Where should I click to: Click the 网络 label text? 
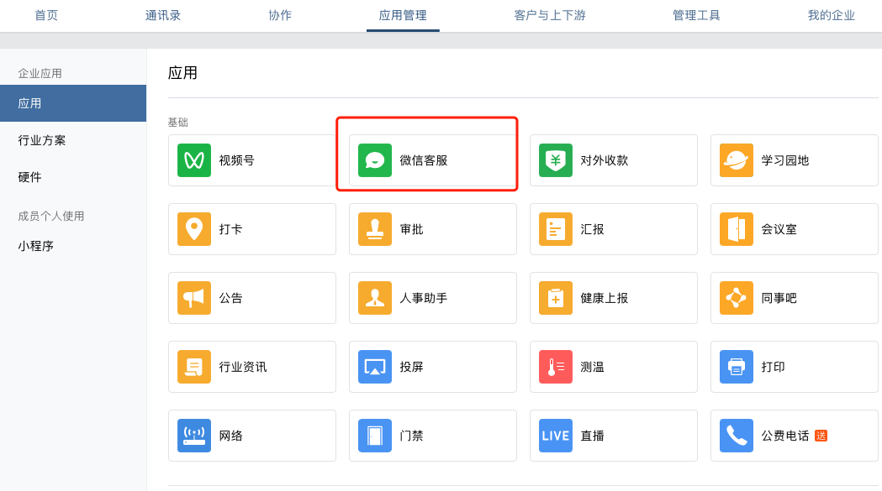click(230, 436)
